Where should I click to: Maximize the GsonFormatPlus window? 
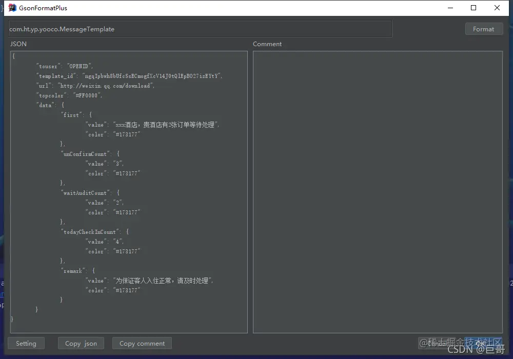click(x=473, y=8)
